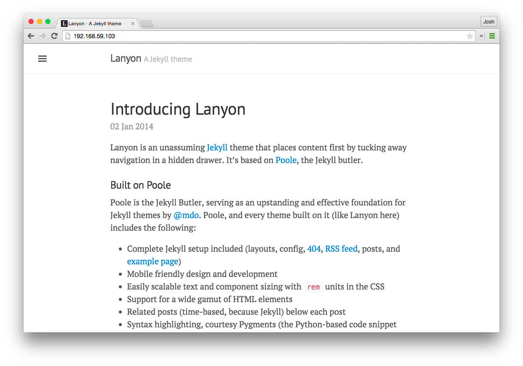Viewport: 523px width, 366px height.
Task: Click the Related posts (time-based) bullet
Action: (x=237, y=312)
